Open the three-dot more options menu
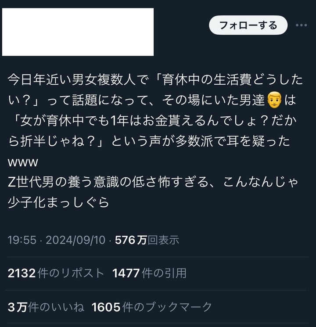The height and width of the screenshot is (327, 316). (x=302, y=25)
